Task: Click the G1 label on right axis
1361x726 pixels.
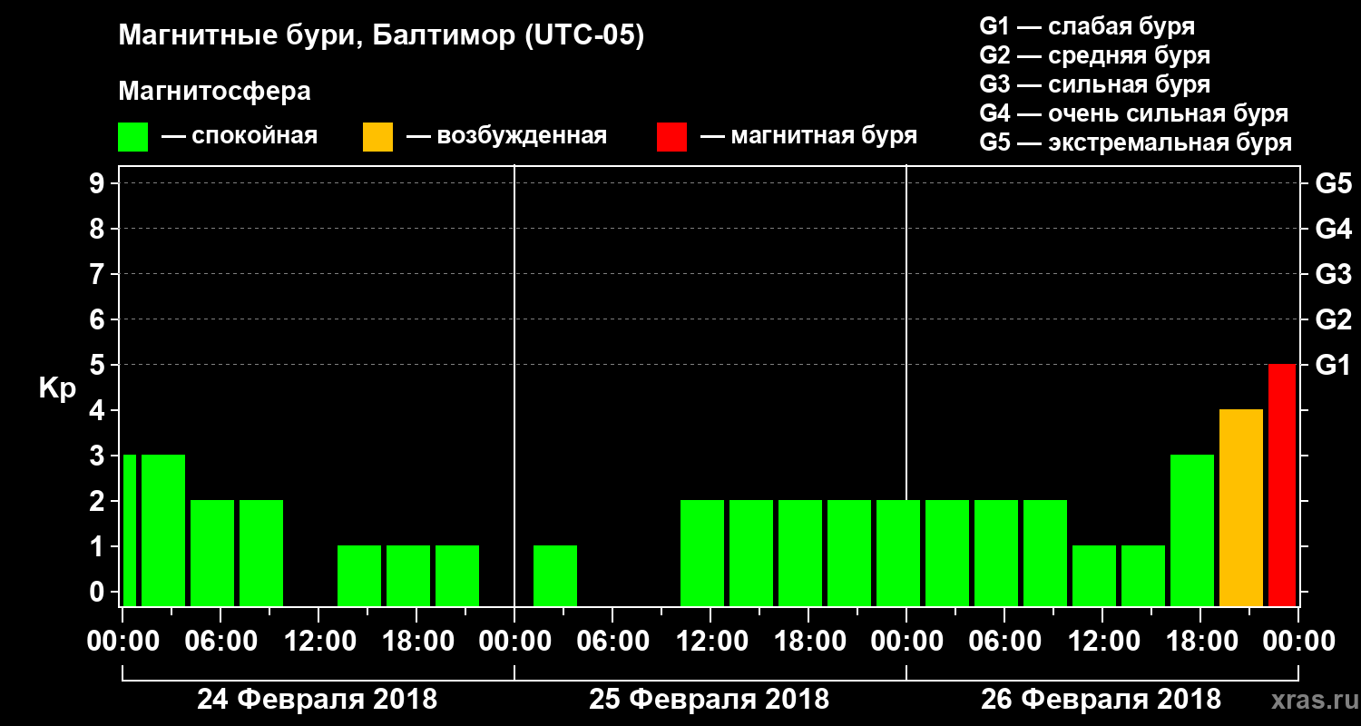Action: [1333, 365]
